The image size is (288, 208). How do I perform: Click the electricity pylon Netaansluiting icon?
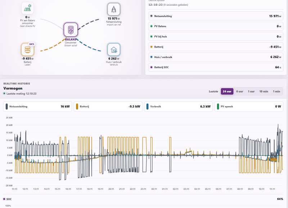(x=114, y=9)
